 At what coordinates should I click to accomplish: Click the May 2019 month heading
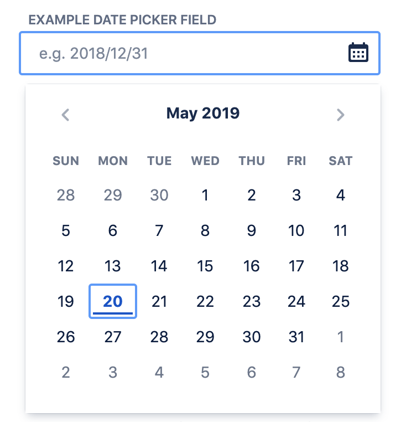pos(203,114)
